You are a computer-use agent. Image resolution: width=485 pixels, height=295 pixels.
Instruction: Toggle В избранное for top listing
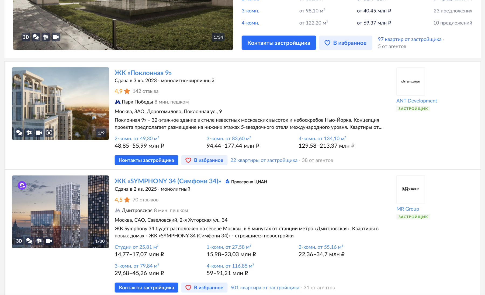(345, 43)
